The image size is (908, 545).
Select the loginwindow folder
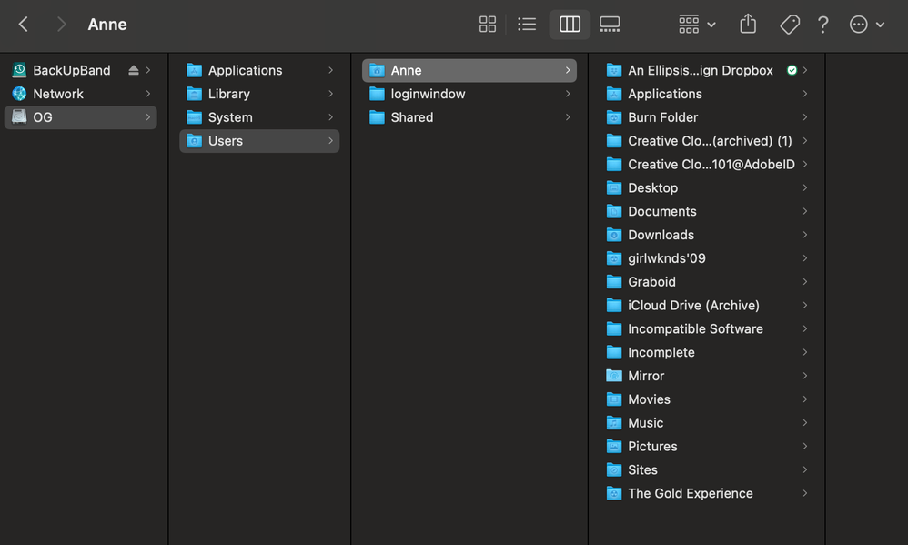(x=428, y=94)
